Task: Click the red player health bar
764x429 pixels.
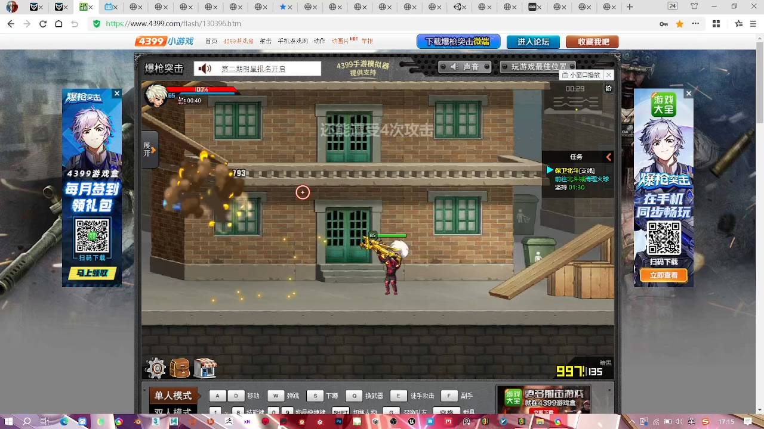Action: coord(201,89)
